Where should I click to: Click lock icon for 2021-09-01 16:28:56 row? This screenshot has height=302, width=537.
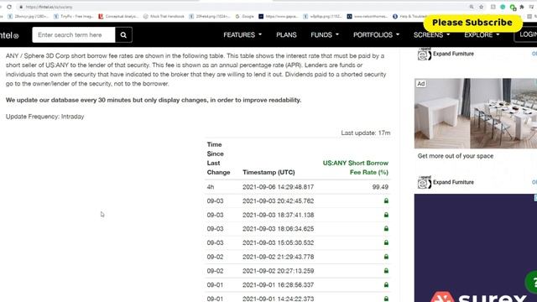pyautogui.click(x=386, y=285)
